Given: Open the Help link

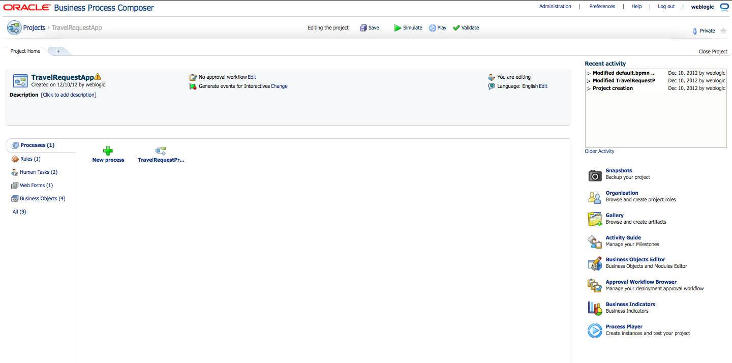Looking at the screenshot, I should point(636,7).
